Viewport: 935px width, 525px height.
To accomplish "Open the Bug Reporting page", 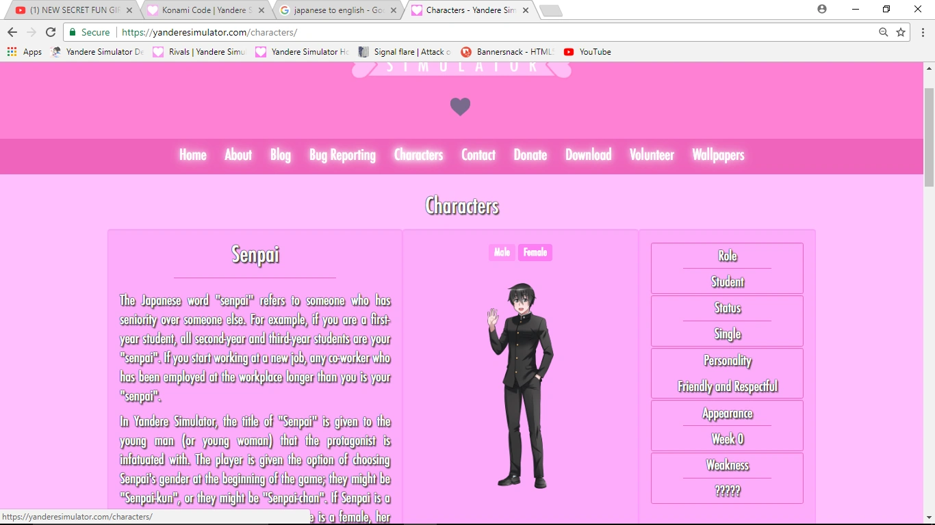I will click(x=342, y=155).
